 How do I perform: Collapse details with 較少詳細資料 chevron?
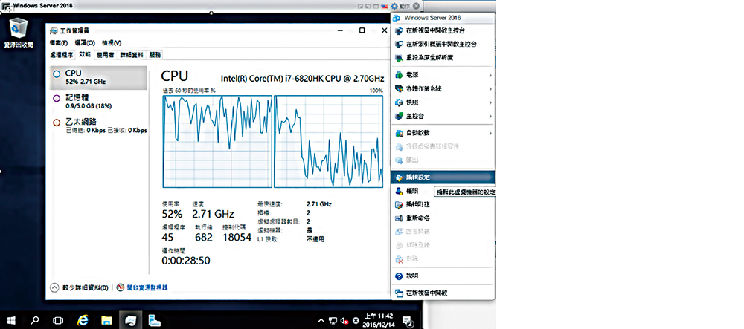pyautogui.click(x=54, y=287)
